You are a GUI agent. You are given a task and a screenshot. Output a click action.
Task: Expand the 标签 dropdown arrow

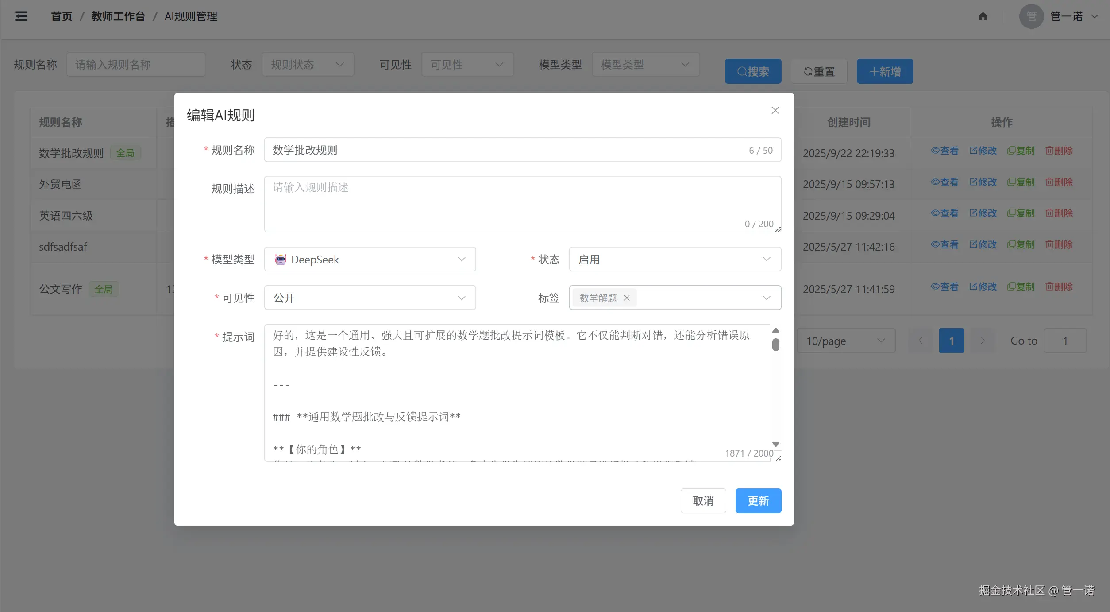(x=766, y=298)
